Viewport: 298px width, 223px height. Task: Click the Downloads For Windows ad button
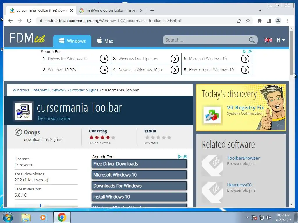pyautogui.click(x=139, y=186)
